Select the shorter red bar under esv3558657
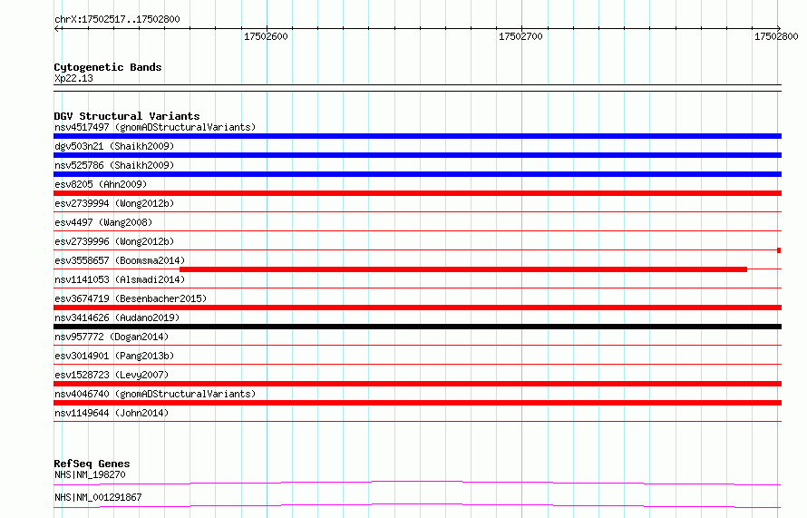The width and height of the screenshot is (807, 518). (x=463, y=269)
